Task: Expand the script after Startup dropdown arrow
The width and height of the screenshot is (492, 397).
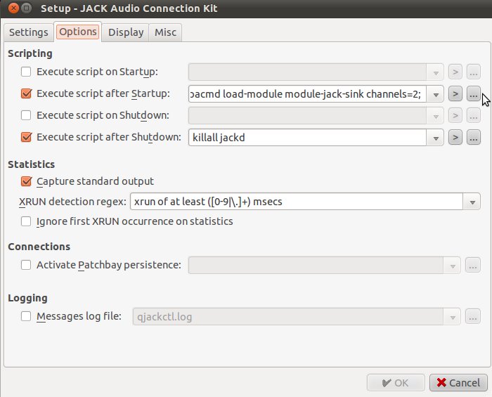Action: pos(435,94)
